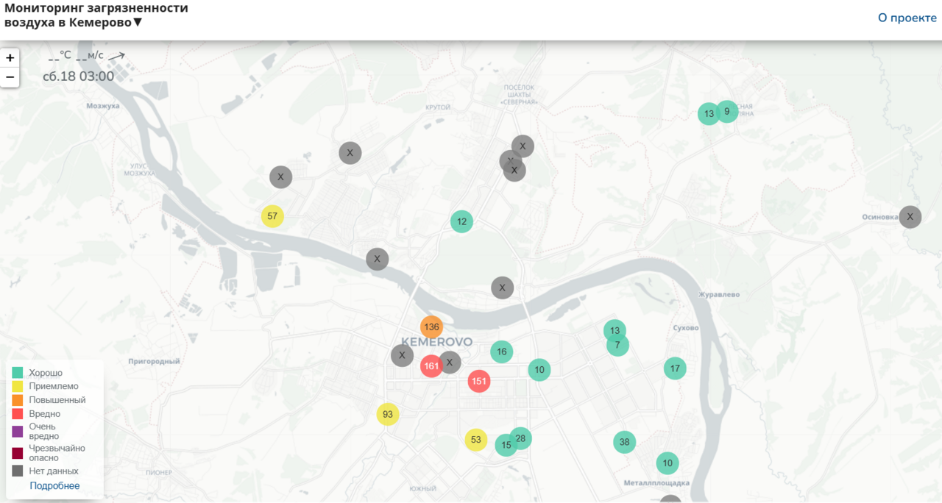The image size is (942, 503).
Task: Click the red "Вредно" legend swatch
Action: pyautogui.click(x=18, y=414)
